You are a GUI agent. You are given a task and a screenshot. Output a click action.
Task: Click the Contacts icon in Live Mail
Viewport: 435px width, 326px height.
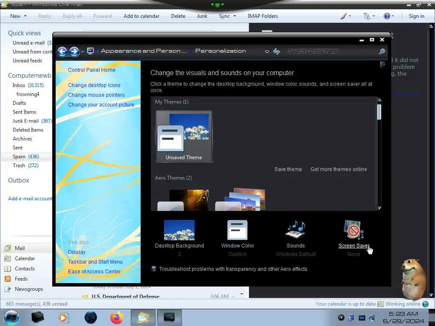8,269
